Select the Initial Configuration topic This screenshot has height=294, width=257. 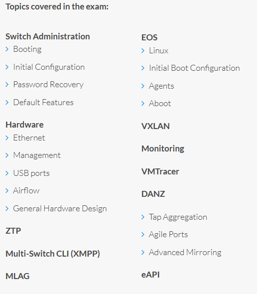point(49,67)
